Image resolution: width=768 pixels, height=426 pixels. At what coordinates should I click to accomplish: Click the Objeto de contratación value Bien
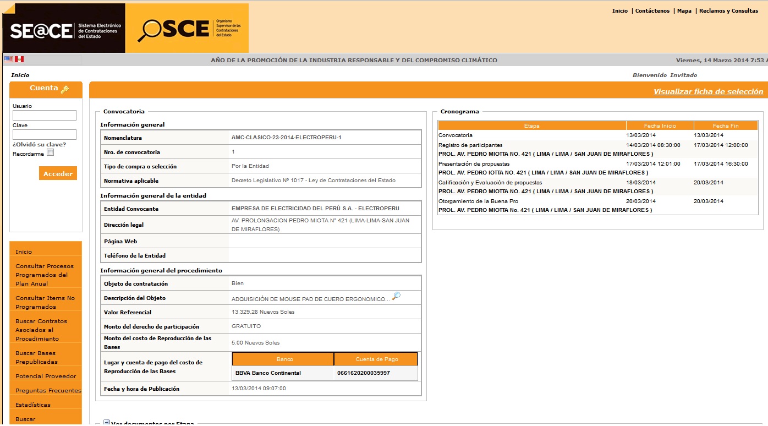(x=238, y=283)
